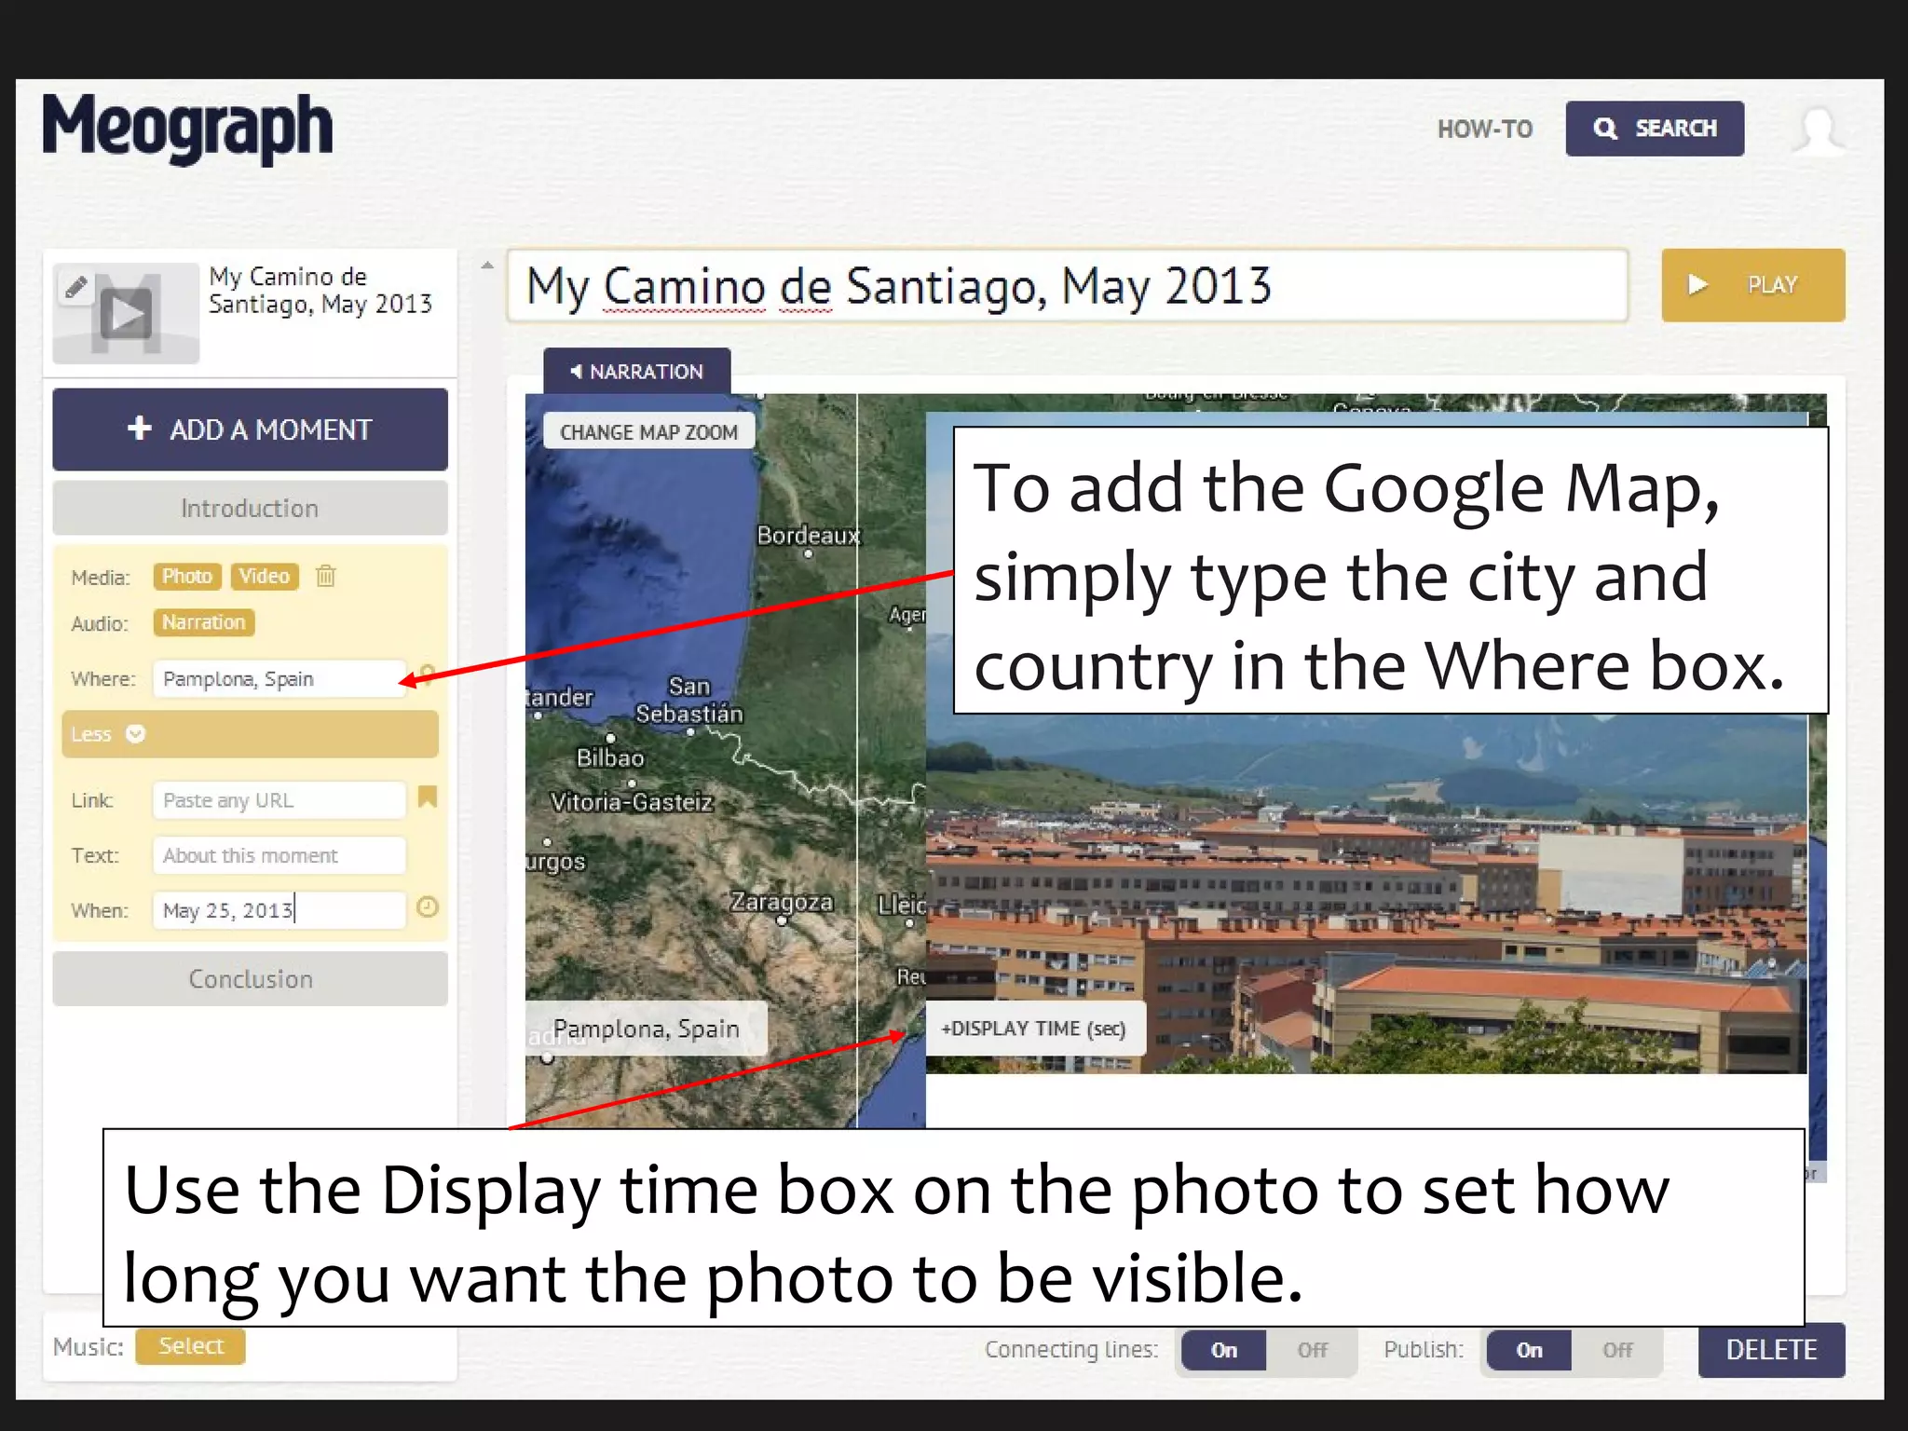Turn Connecting lines On
Image resolution: width=1908 pixels, height=1431 pixels.
point(1224,1350)
